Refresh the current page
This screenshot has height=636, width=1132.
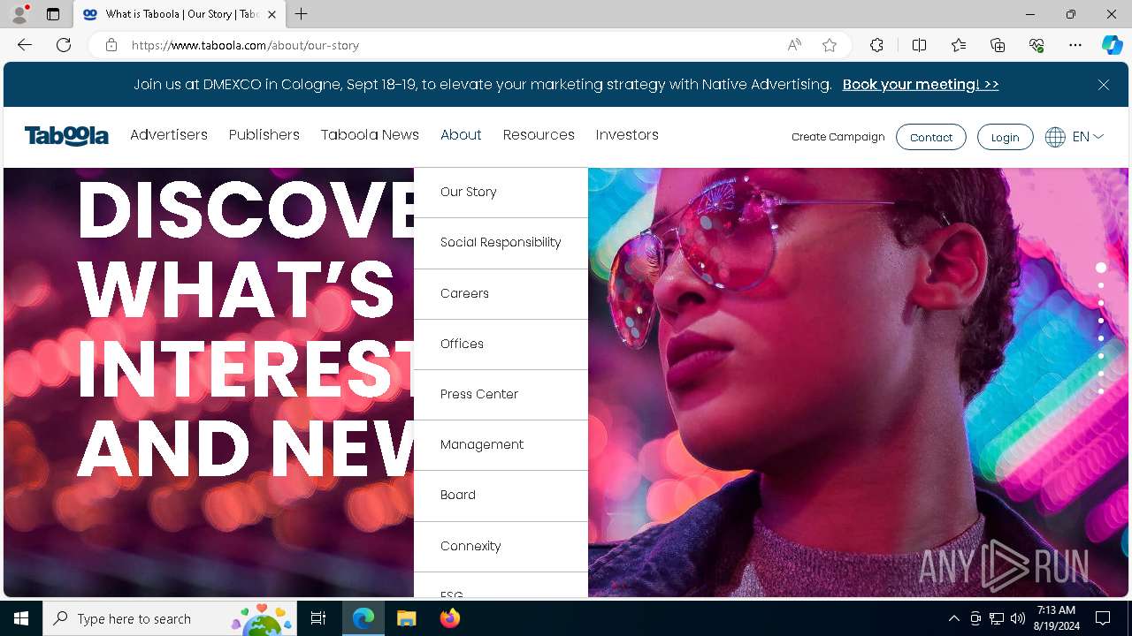64,45
